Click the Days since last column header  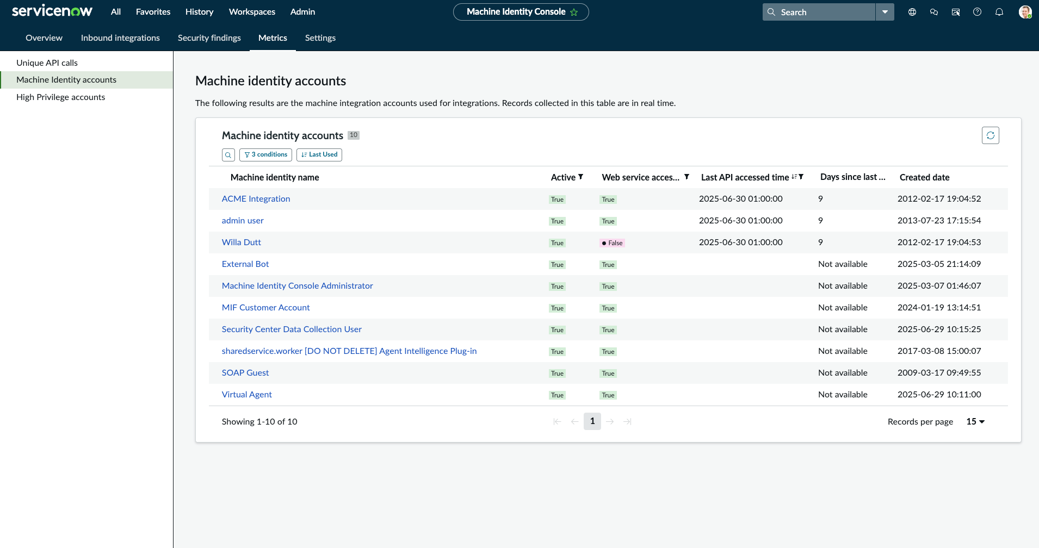click(x=853, y=177)
